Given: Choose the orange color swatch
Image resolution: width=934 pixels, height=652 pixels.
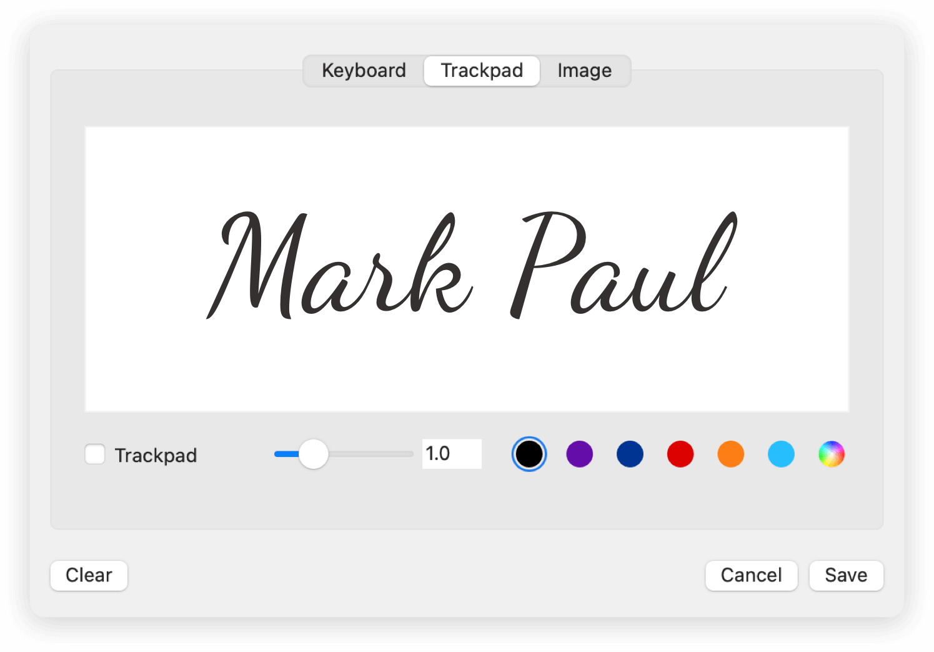Looking at the screenshot, I should [730, 454].
